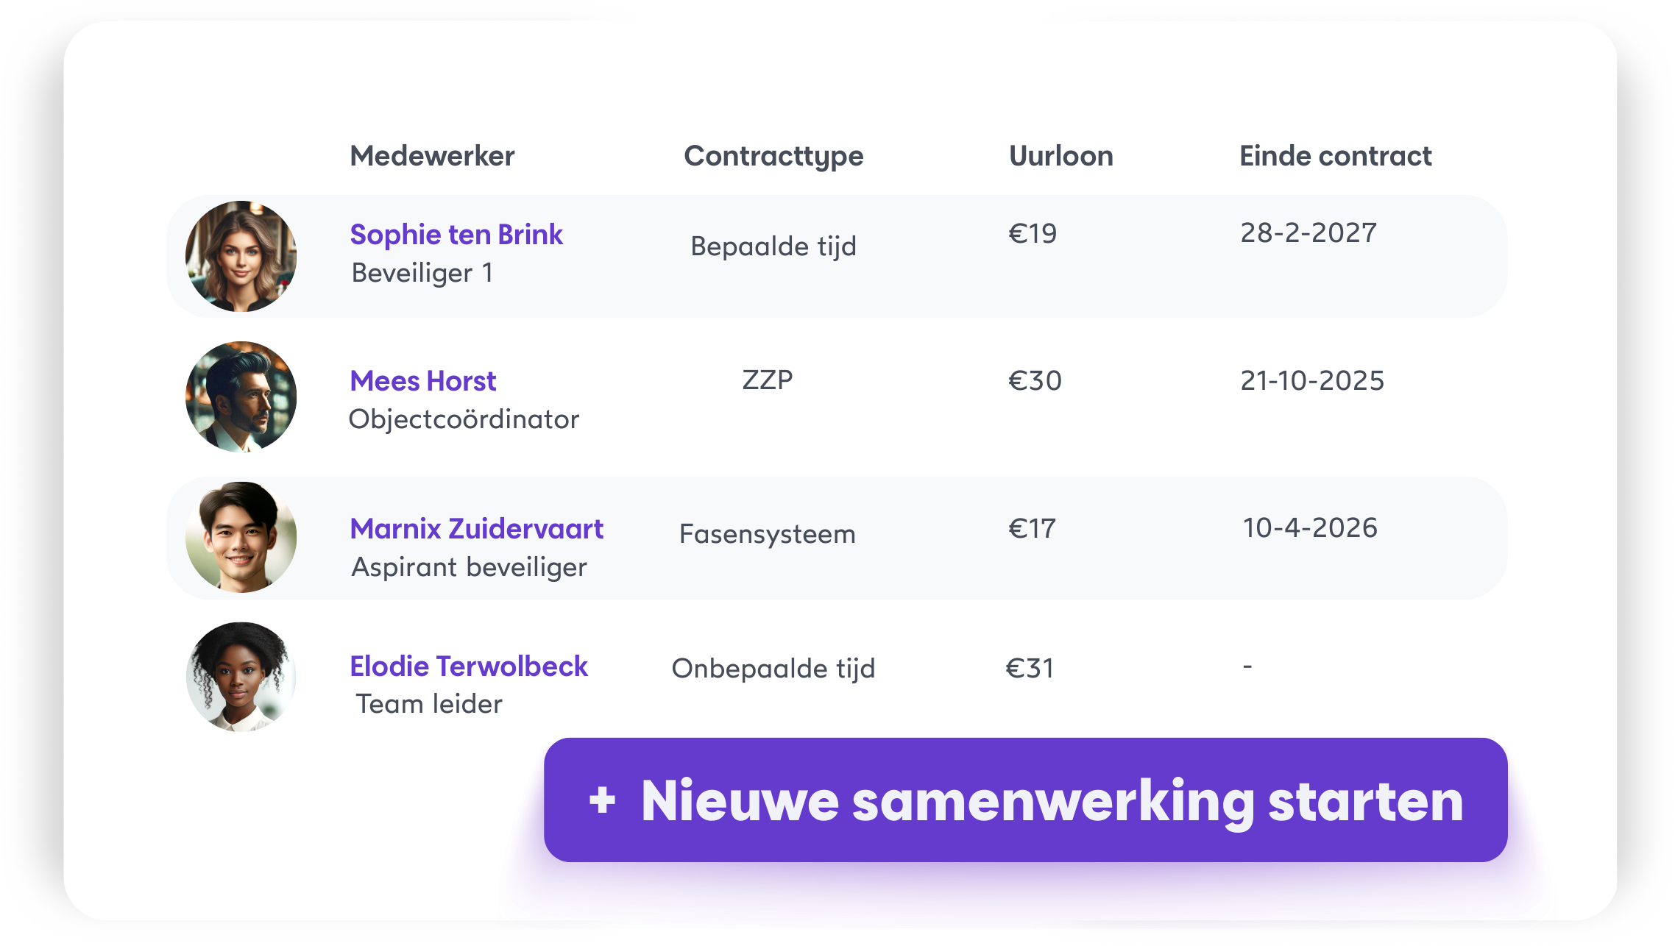1675x946 pixels.
Task: Sort by the Einde contract column header
Action: (1335, 156)
